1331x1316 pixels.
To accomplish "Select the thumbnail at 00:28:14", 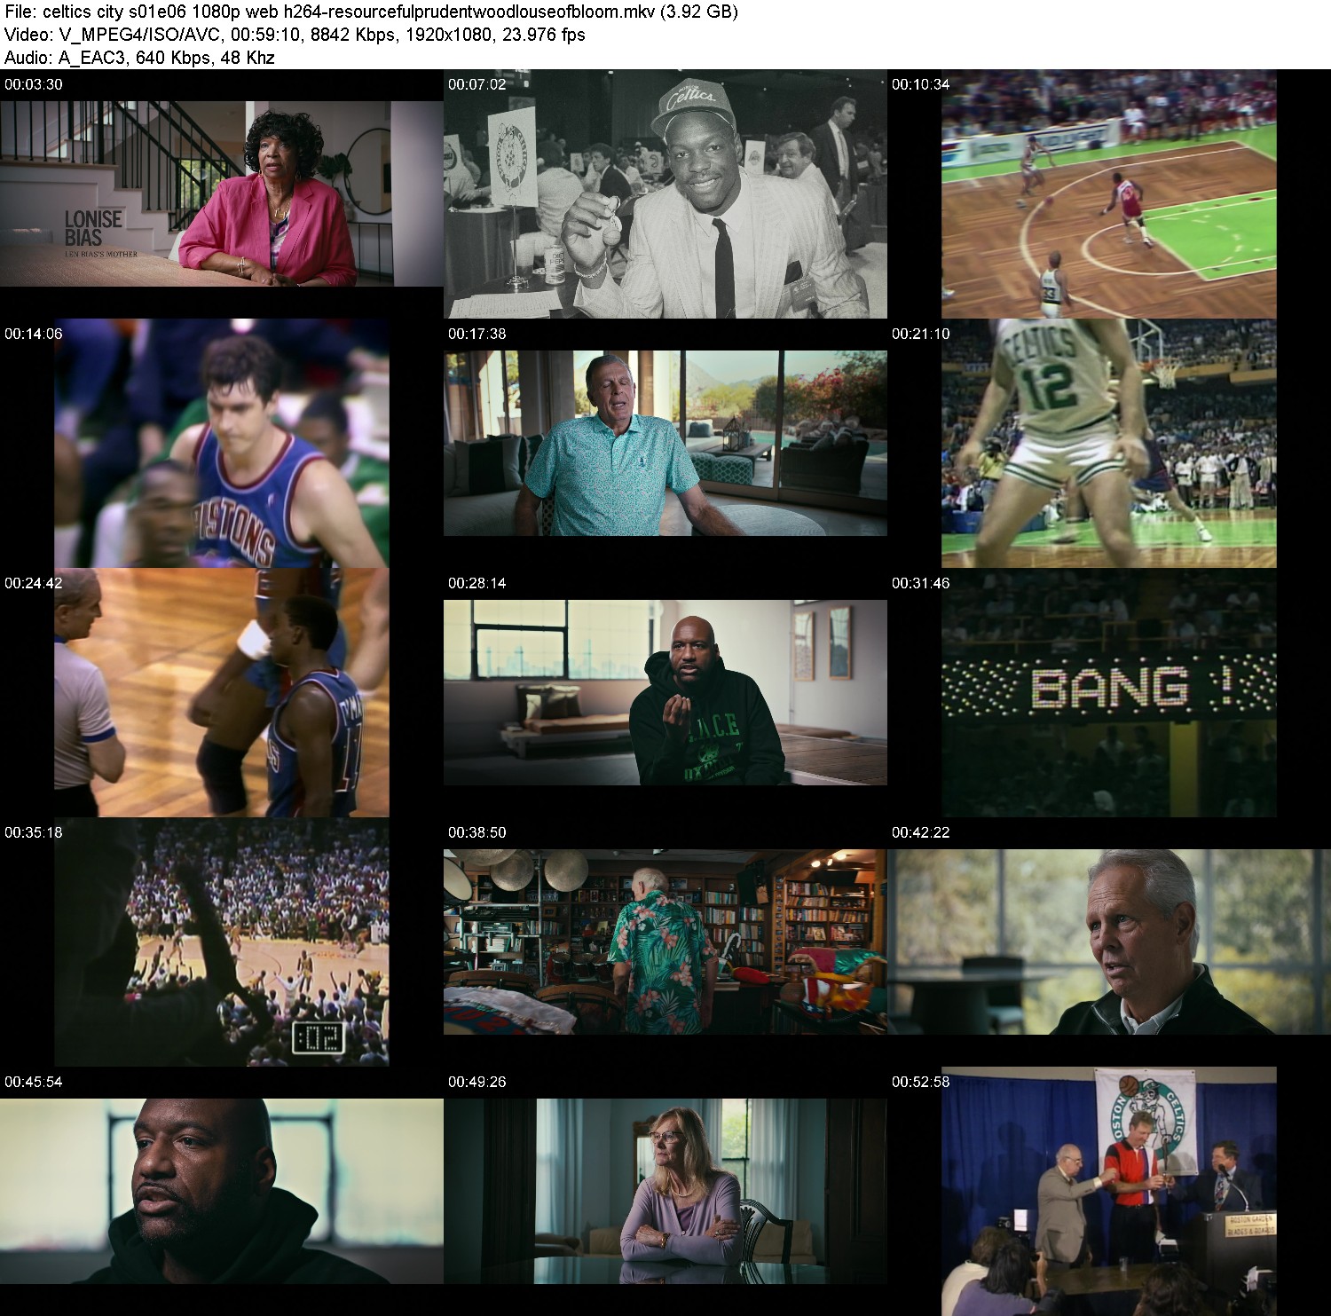I will click(665, 693).
